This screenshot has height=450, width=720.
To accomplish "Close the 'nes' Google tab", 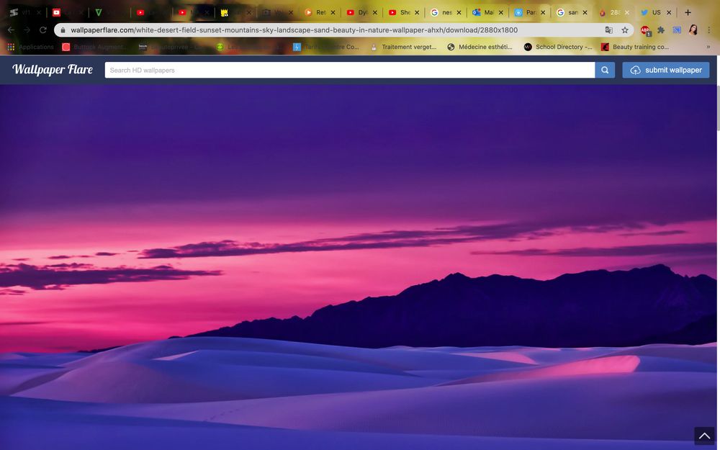I will (459, 12).
